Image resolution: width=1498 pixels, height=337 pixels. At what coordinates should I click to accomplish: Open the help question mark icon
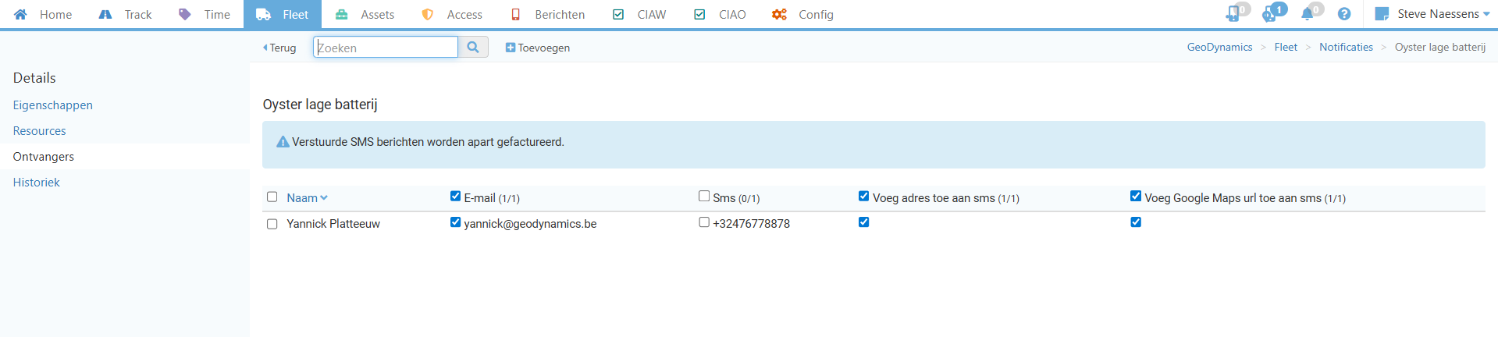[x=1344, y=14]
